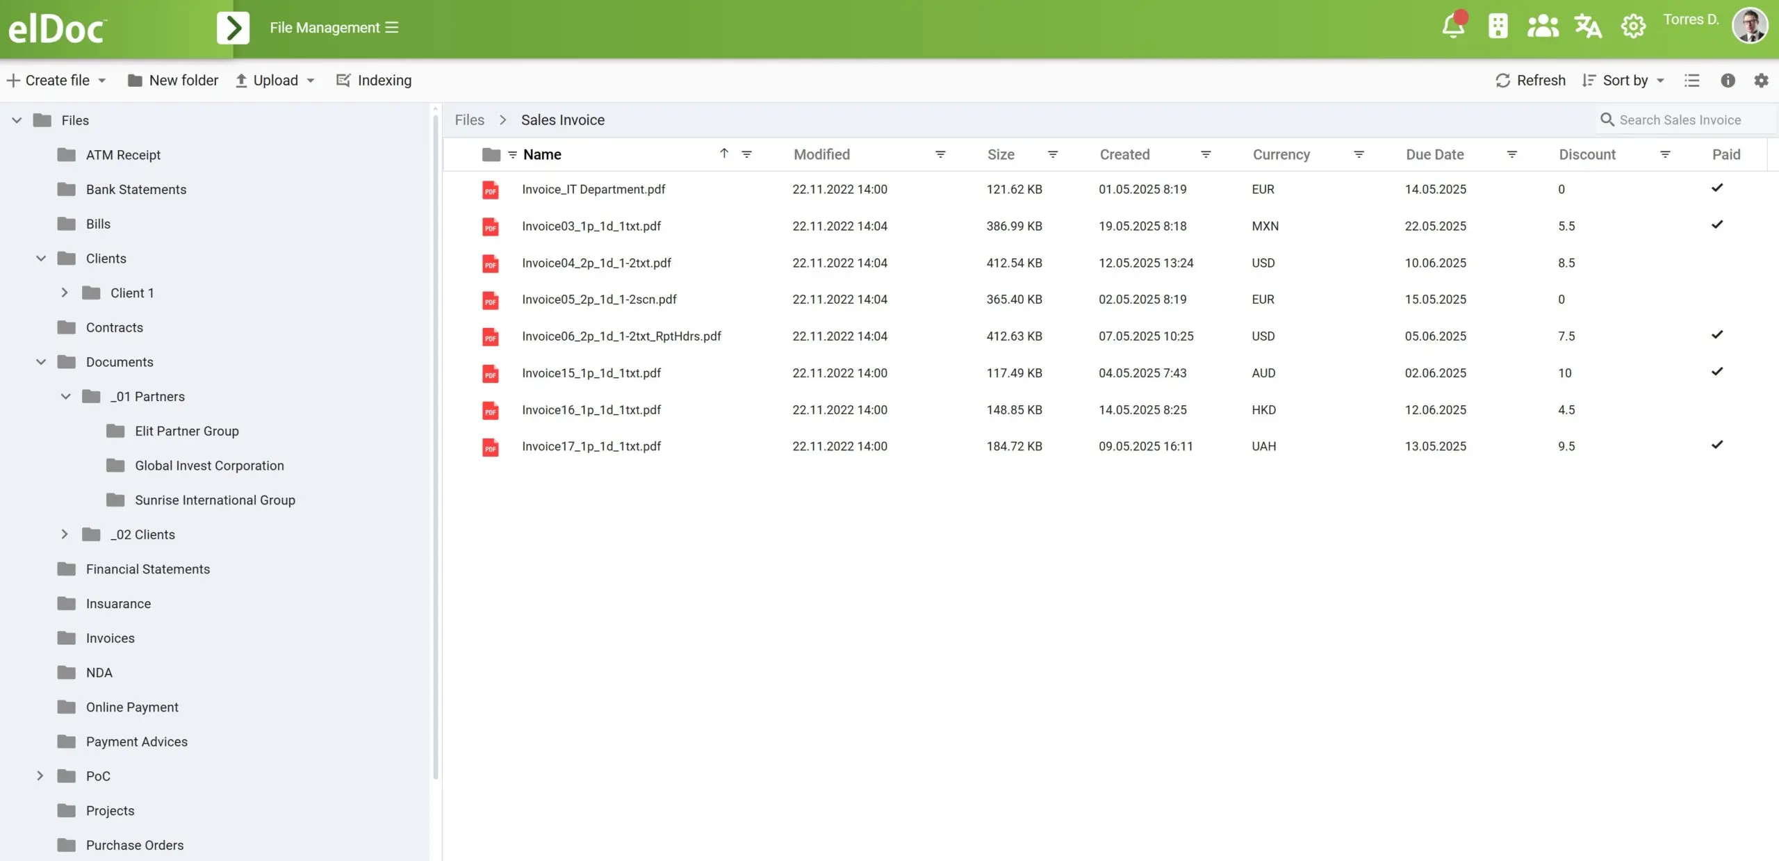Open the notifications bell icon
Viewport: 1779px width, 861px height.
click(x=1452, y=27)
